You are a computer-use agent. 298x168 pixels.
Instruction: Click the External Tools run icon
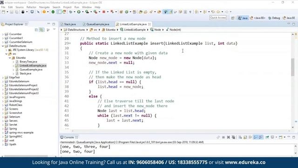click(x=95, y=12)
